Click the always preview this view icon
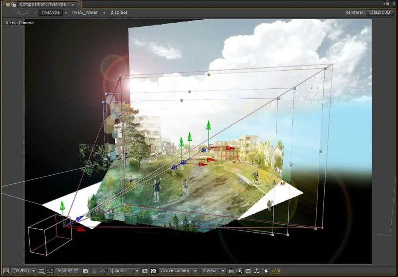 (x=6, y=271)
